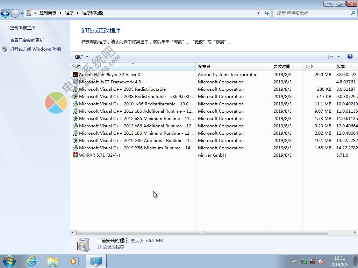
Task: Click the 程序和功能 breadcrumb
Action: (x=92, y=13)
